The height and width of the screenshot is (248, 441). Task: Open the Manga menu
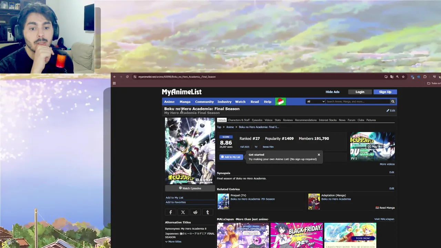185,102
